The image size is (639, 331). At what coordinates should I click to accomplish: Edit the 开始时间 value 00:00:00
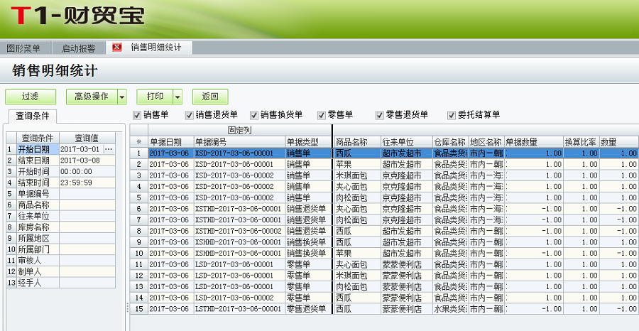click(x=87, y=171)
